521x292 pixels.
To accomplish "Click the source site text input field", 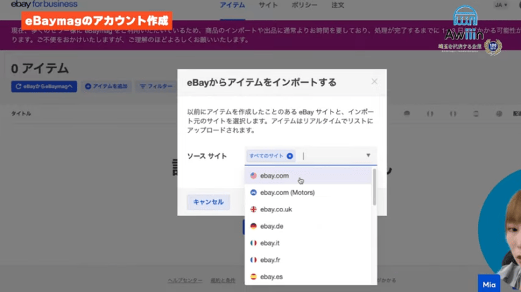I will (331, 156).
